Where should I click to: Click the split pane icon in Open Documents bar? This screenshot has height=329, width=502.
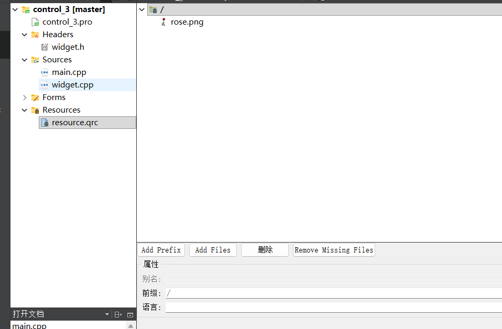click(118, 315)
